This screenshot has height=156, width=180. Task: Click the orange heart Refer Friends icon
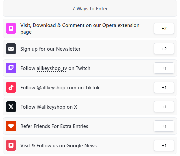tap(11, 126)
